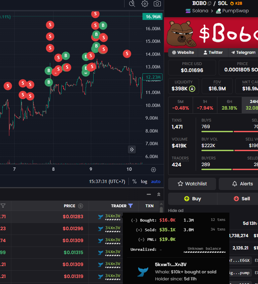This screenshot has width=258, height=284.
Task: Click green B marker near 11.50M on day 8
Action: (x=49, y=82)
